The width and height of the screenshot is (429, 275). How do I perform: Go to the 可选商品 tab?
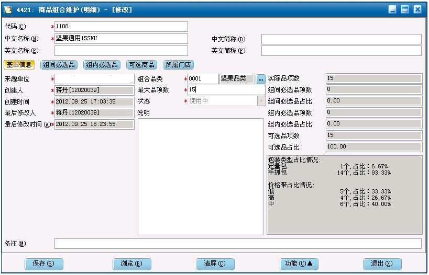[141, 65]
